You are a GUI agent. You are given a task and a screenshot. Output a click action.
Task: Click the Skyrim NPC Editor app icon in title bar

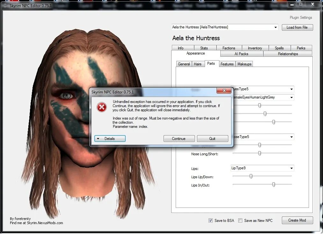[x=5, y=5]
